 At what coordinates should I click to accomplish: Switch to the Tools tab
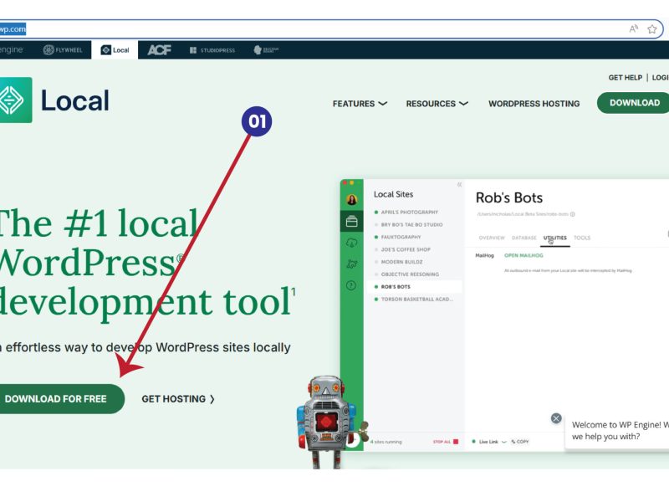[582, 238]
